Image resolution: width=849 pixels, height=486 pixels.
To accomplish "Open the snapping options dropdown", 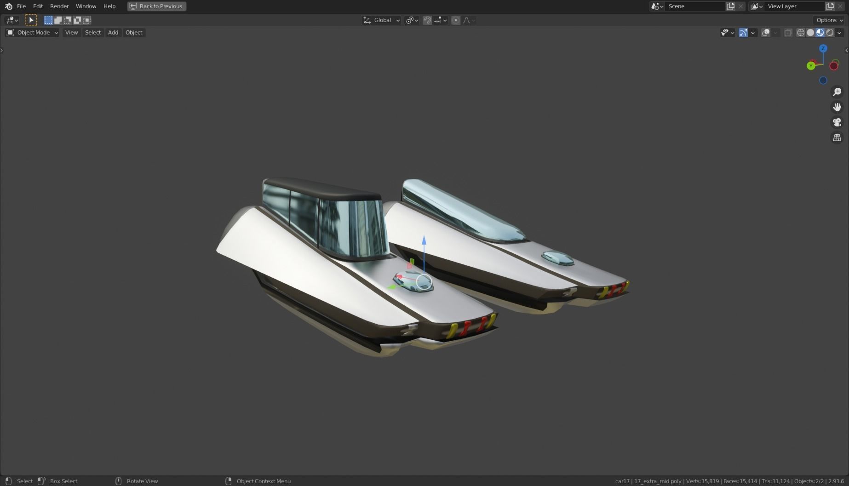I will click(x=440, y=20).
